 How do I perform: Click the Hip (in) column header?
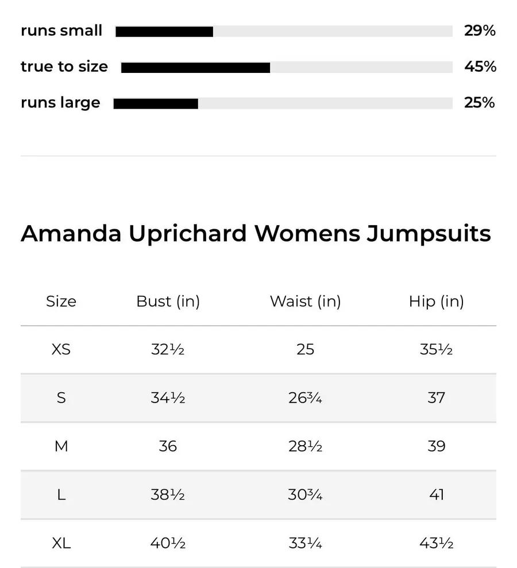pos(436,302)
